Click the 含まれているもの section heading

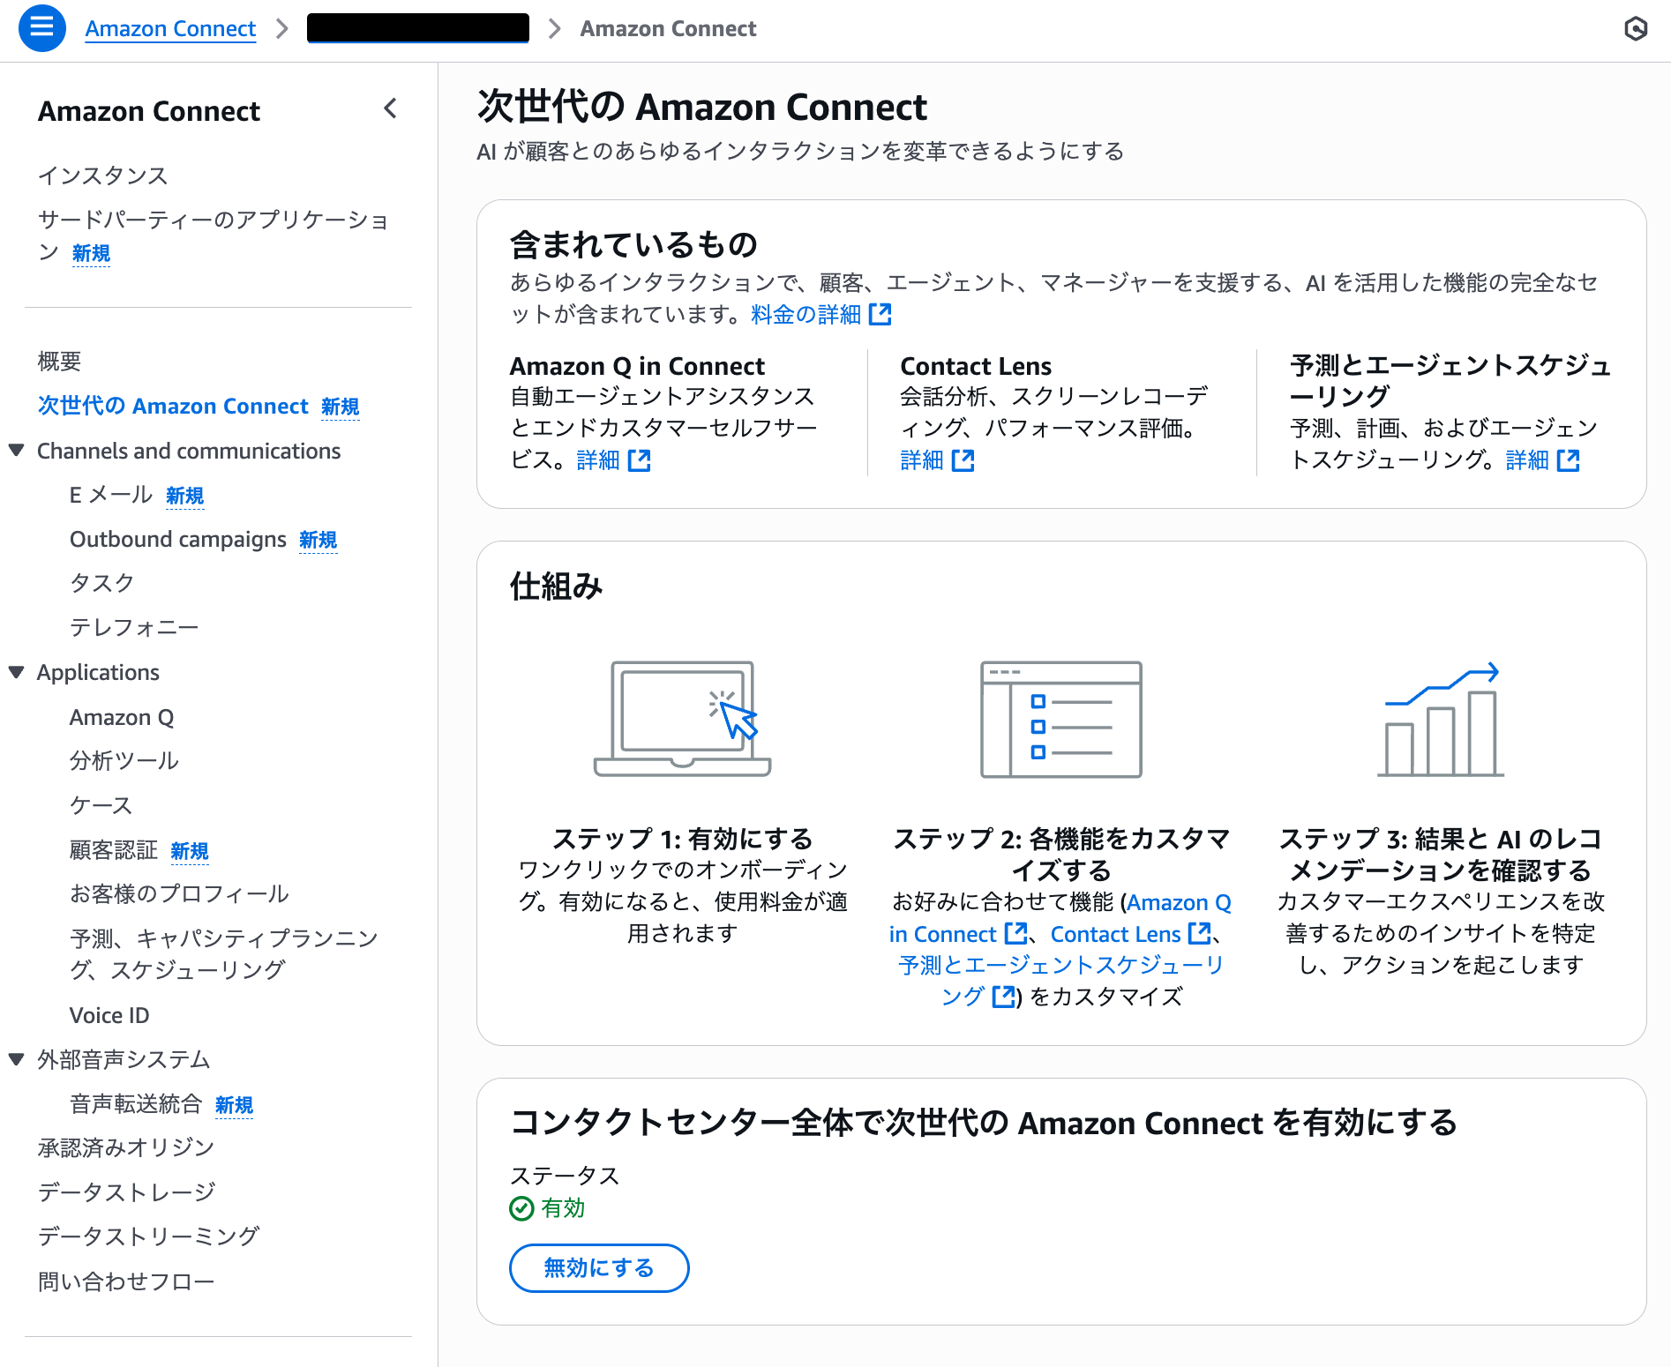tap(634, 244)
